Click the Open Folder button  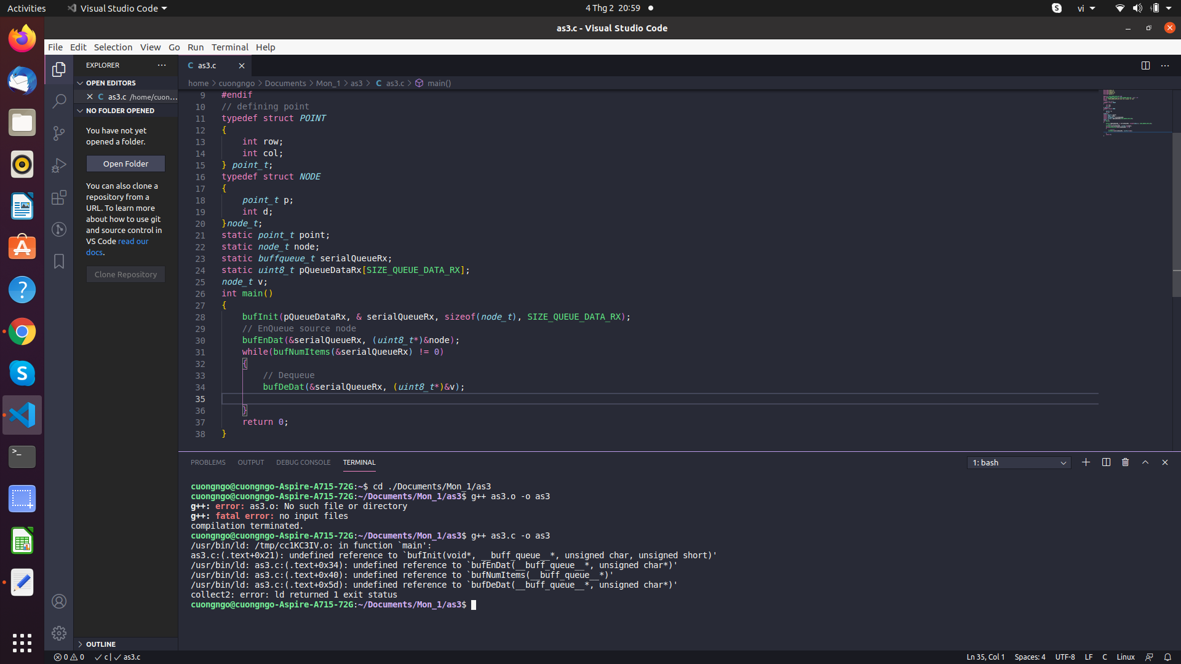[x=125, y=164]
